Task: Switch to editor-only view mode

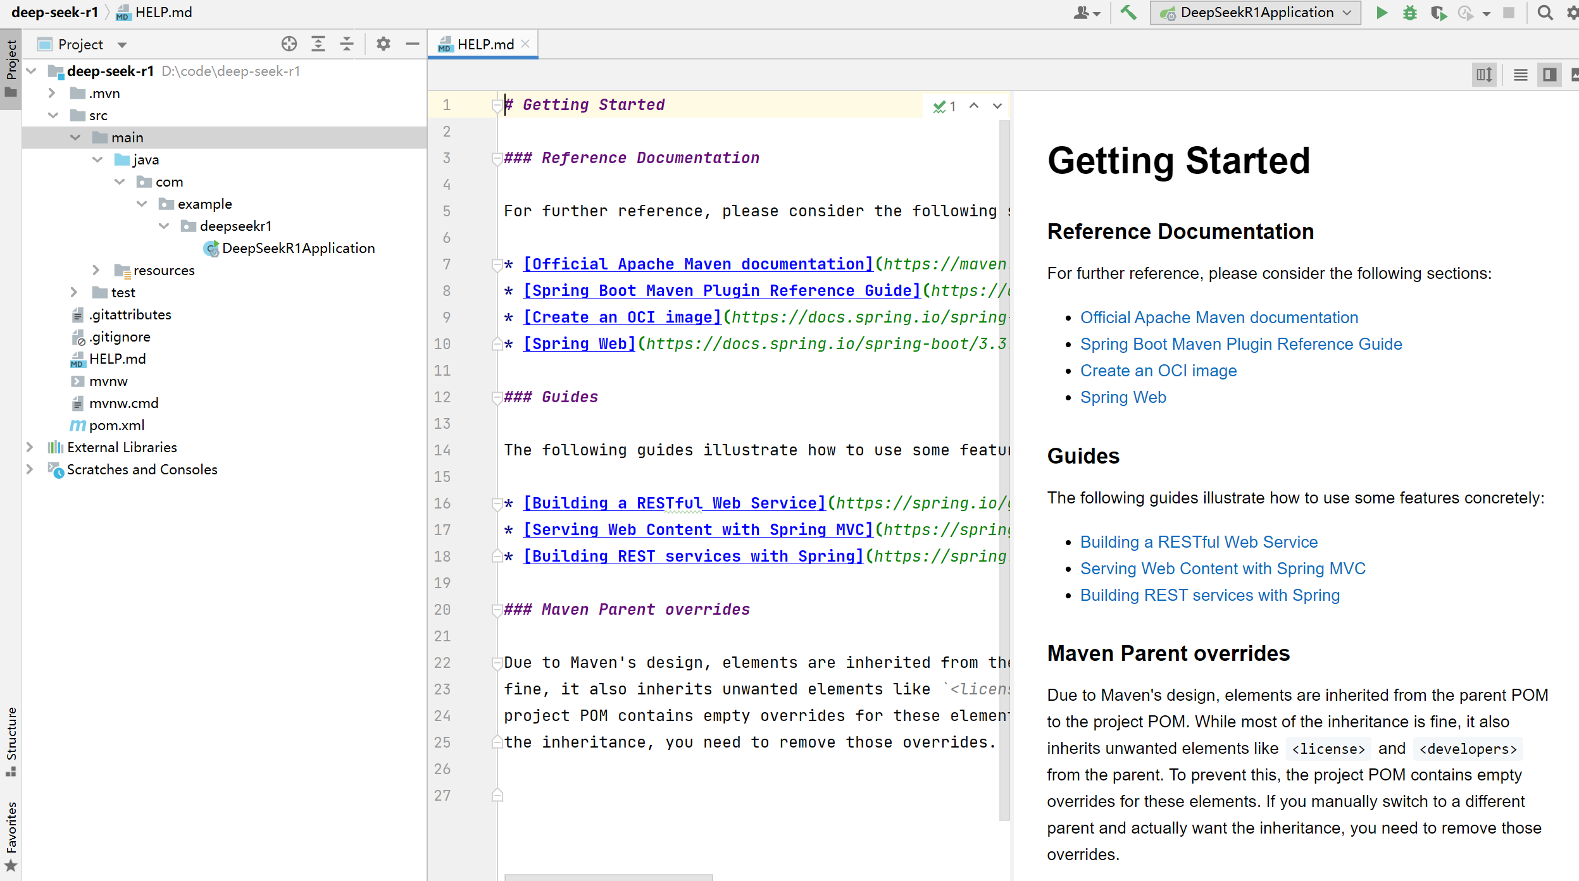Action: (x=1520, y=75)
